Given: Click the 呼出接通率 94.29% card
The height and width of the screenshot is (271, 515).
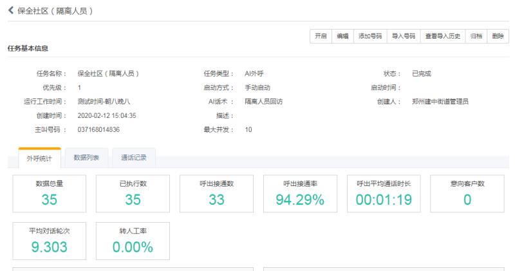Looking at the screenshot, I should tap(300, 194).
